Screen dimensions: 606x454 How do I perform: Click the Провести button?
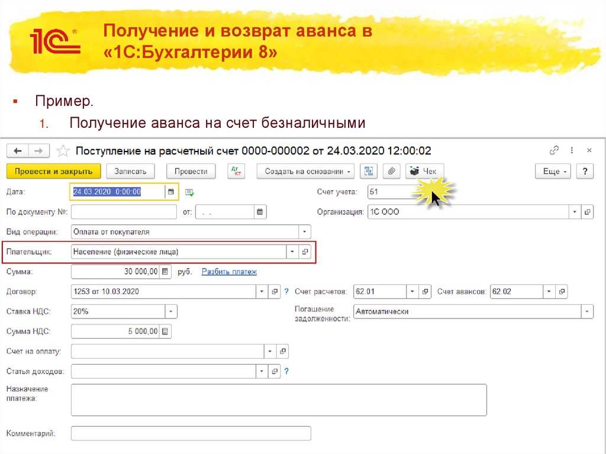191,171
